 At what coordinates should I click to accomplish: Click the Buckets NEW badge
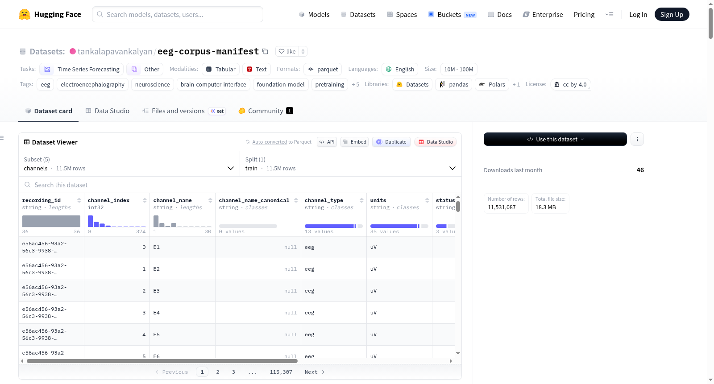click(470, 15)
